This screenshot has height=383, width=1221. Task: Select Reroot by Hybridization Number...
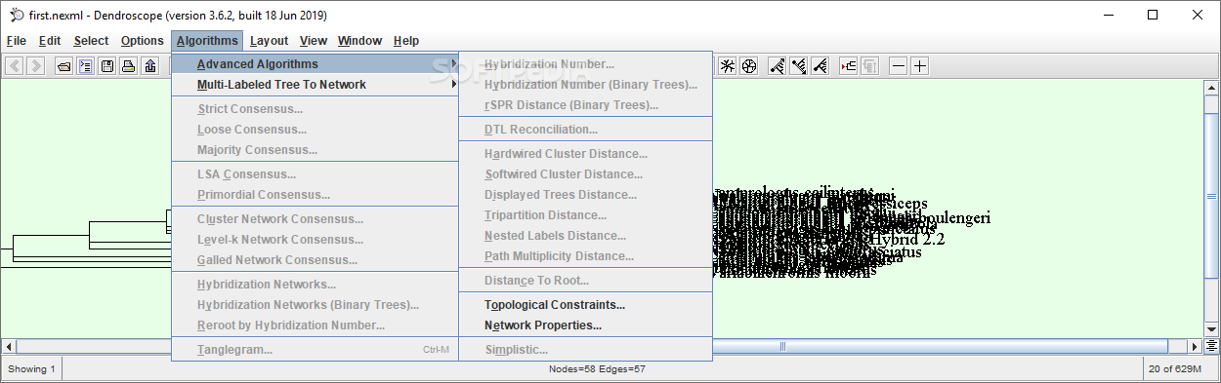(x=315, y=326)
